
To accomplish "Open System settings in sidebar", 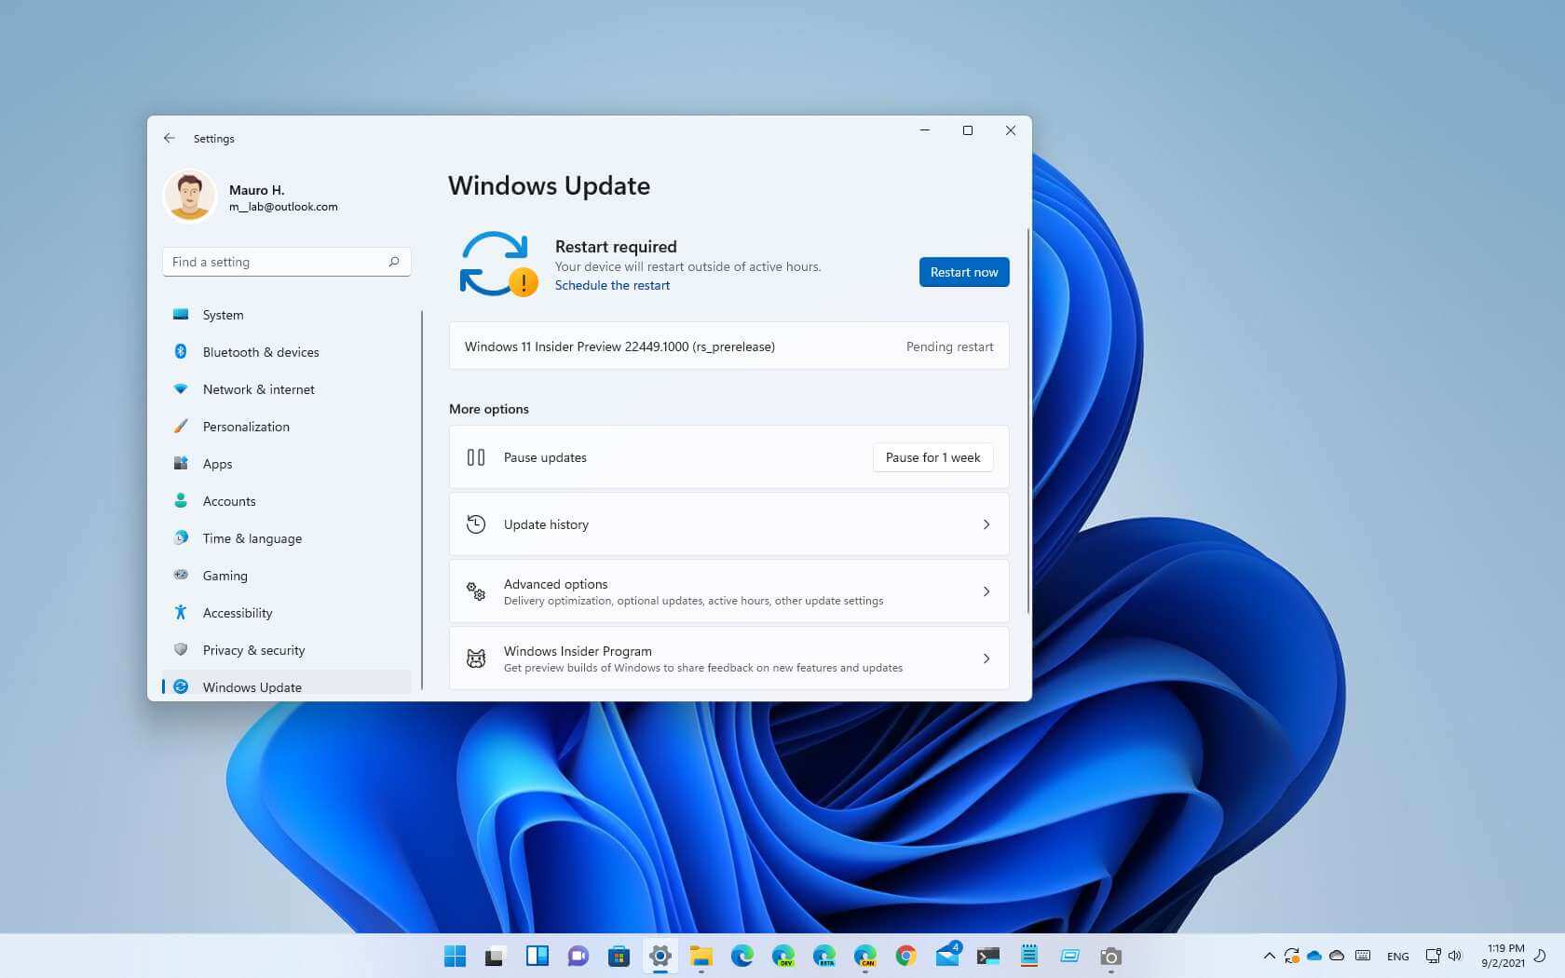I will 224,315.
